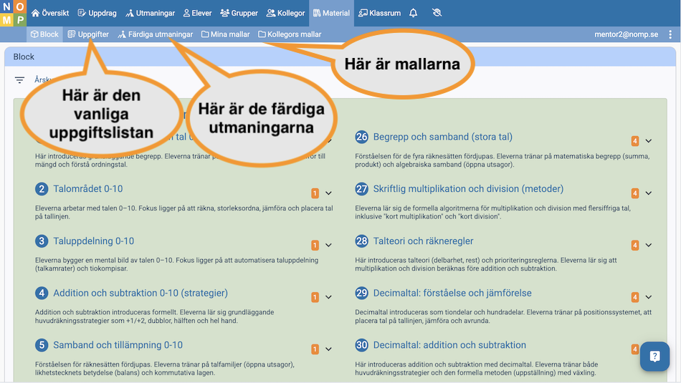Click the filter icon in Block panel
Image resolution: width=681 pixels, height=383 pixels.
(19, 80)
